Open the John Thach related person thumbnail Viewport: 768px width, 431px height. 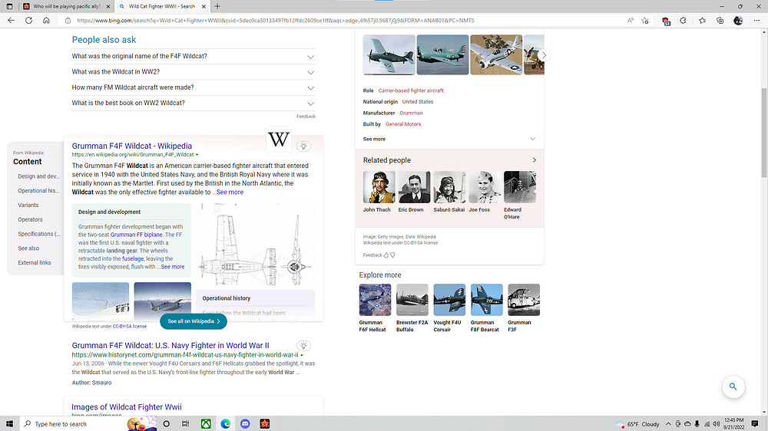(x=379, y=187)
